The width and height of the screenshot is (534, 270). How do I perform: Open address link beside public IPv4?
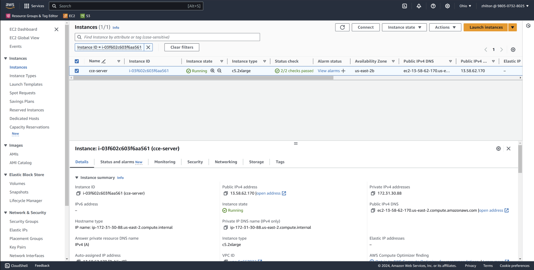click(x=271, y=193)
